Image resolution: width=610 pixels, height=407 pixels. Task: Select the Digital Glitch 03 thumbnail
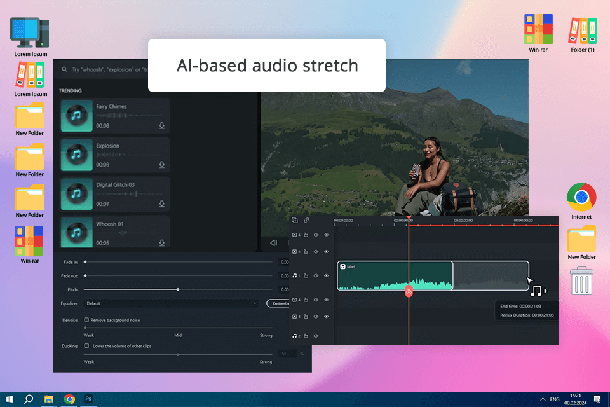click(77, 194)
